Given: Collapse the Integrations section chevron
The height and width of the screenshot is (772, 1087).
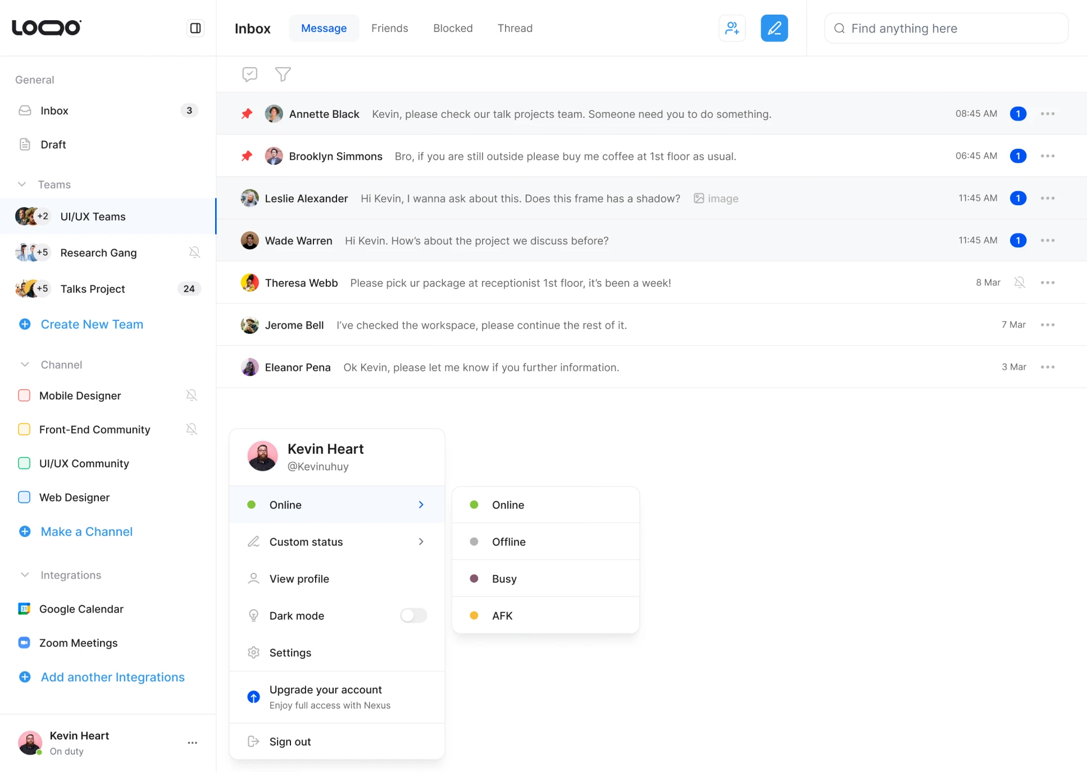Looking at the screenshot, I should 25,575.
